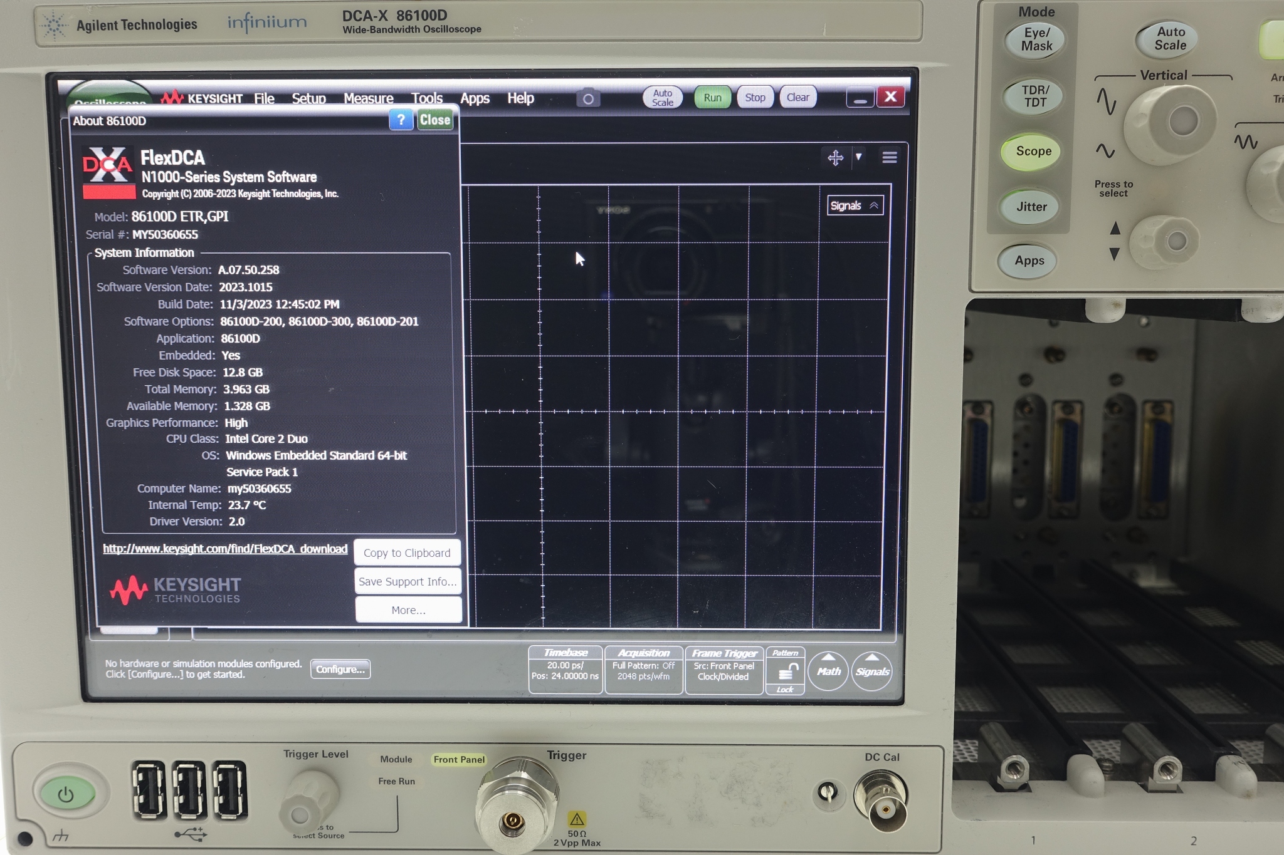
Task: Collapse the Signals panel chevron
Action: [874, 205]
